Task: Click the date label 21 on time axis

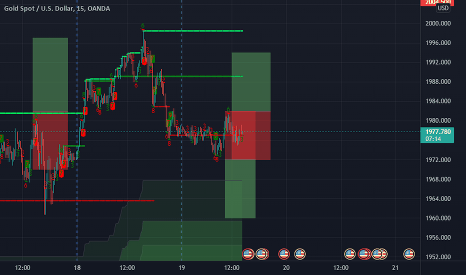Action: pyautogui.click(x=395, y=268)
